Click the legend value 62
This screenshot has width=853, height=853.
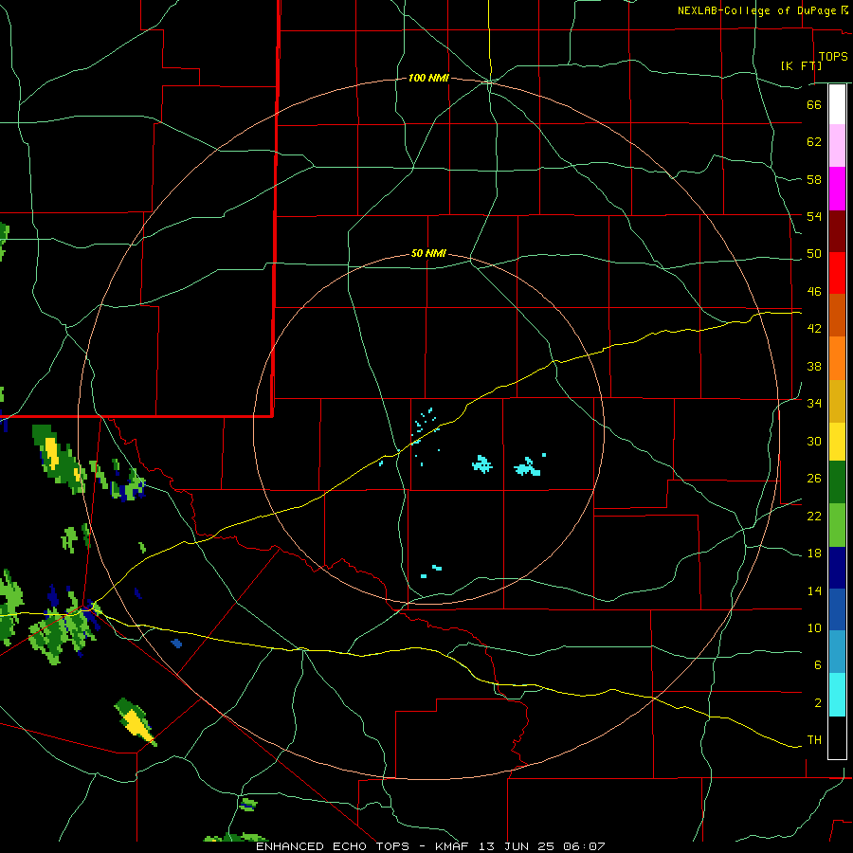(x=814, y=141)
